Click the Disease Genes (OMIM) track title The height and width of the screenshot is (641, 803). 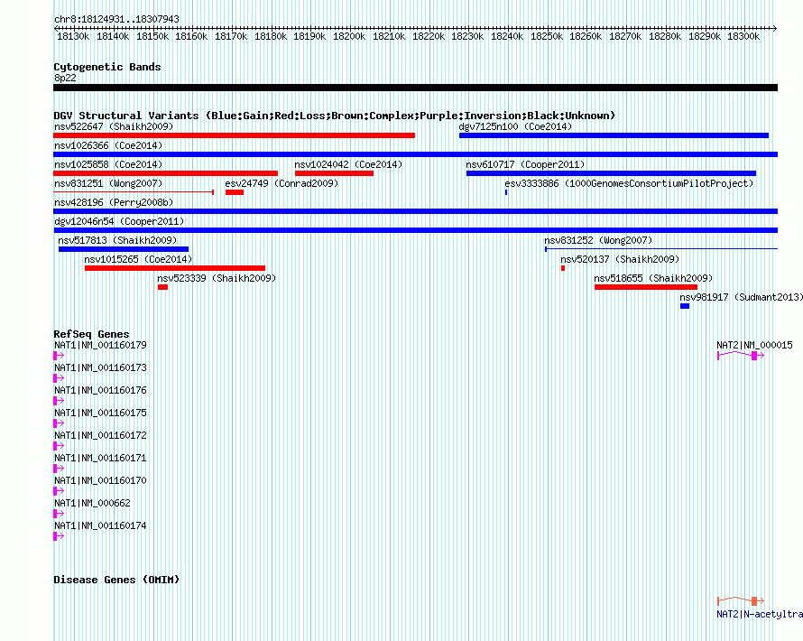116,580
